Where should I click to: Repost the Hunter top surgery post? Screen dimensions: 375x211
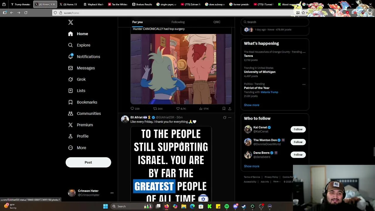coord(158,109)
